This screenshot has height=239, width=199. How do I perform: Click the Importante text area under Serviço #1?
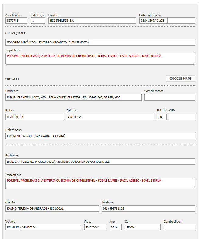tap(100, 59)
